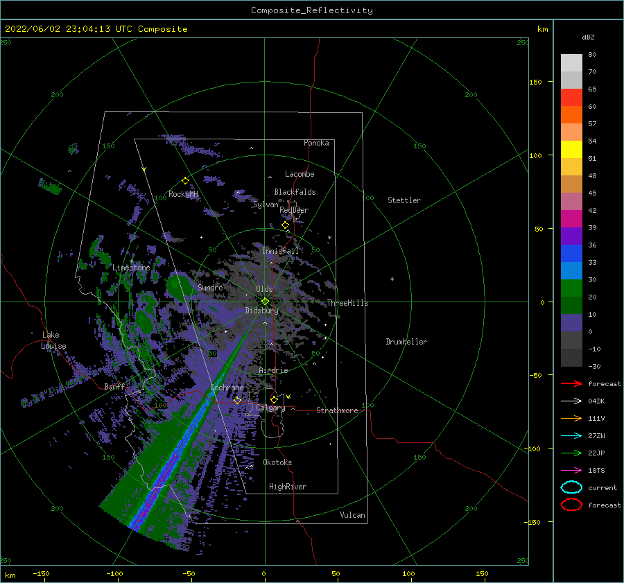Click the Innisfail city label
The image size is (624, 583).
coord(280,251)
